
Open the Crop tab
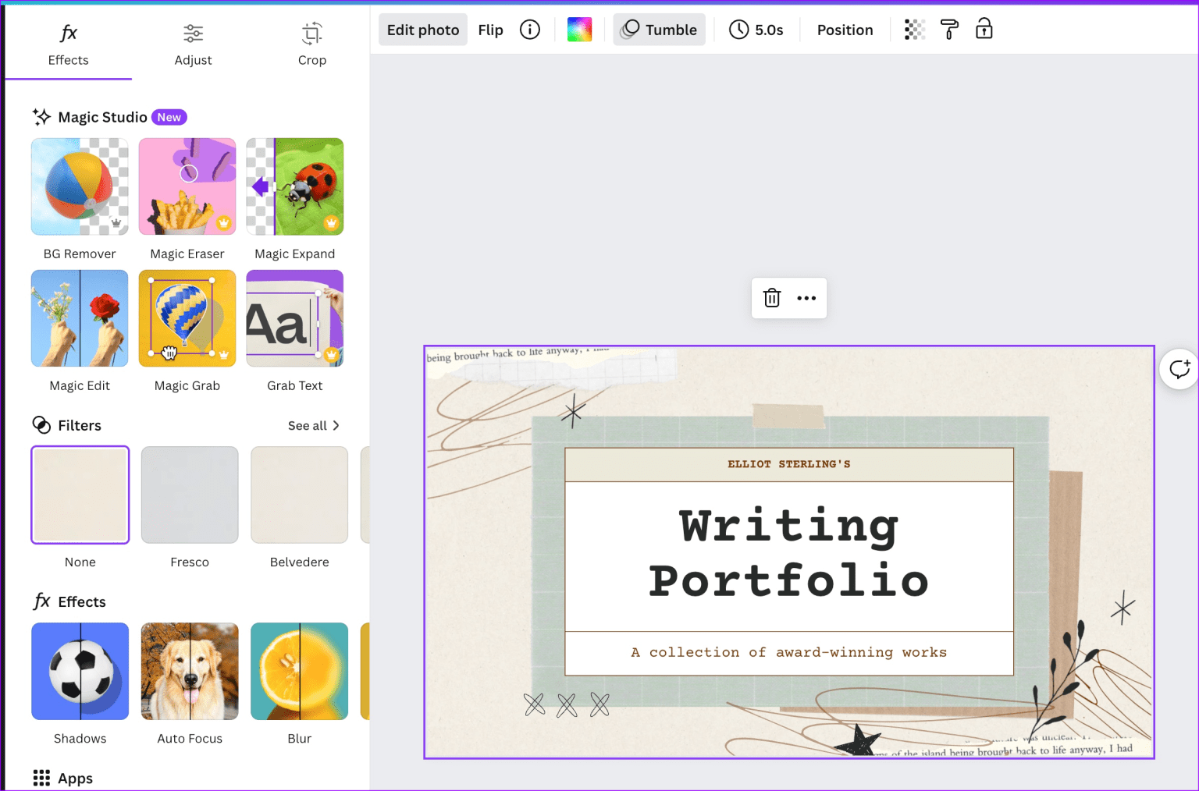[x=312, y=44]
